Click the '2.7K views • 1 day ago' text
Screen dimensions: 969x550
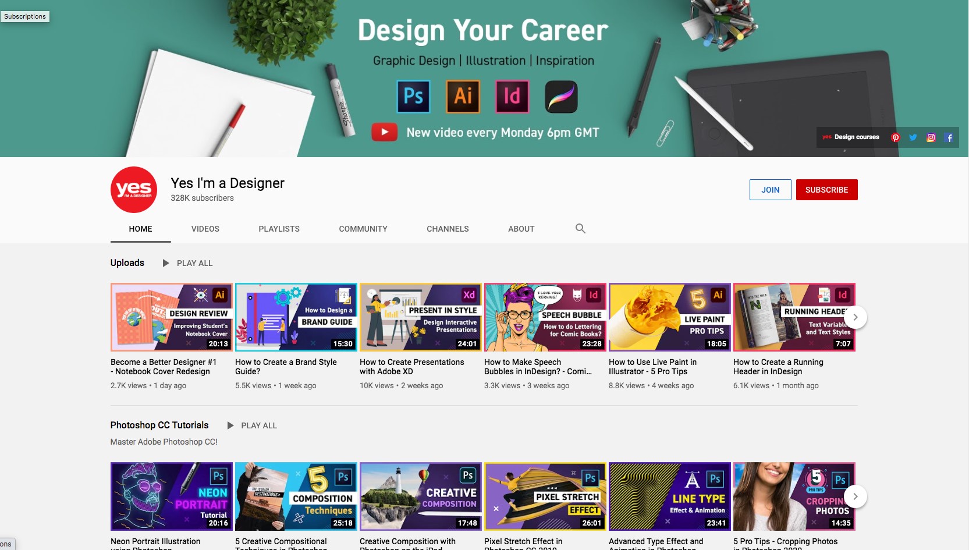pyautogui.click(x=148, y=385)
